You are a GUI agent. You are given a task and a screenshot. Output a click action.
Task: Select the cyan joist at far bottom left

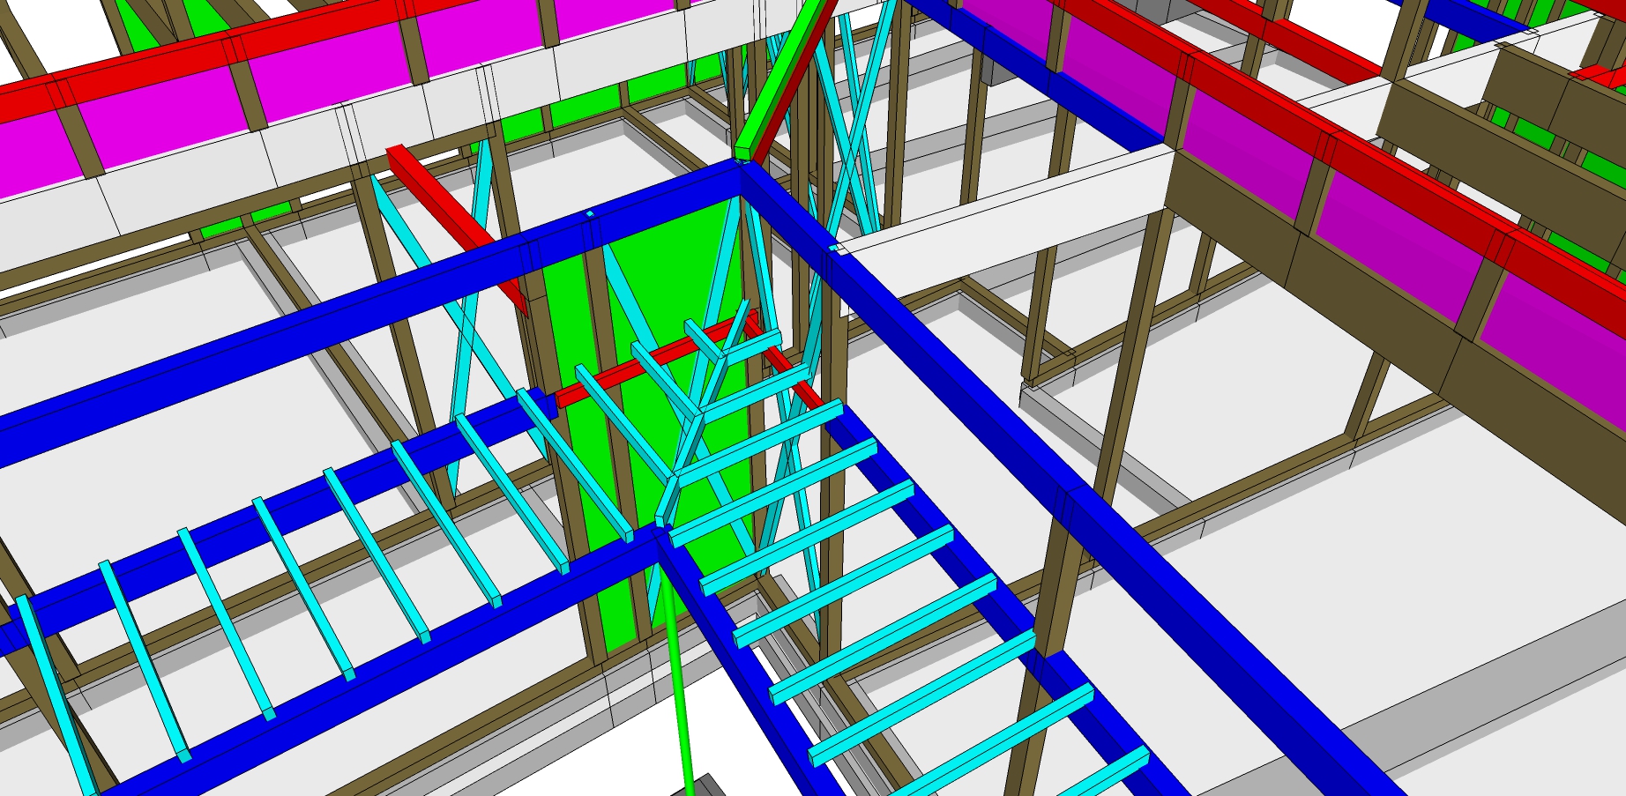[53, 688]
